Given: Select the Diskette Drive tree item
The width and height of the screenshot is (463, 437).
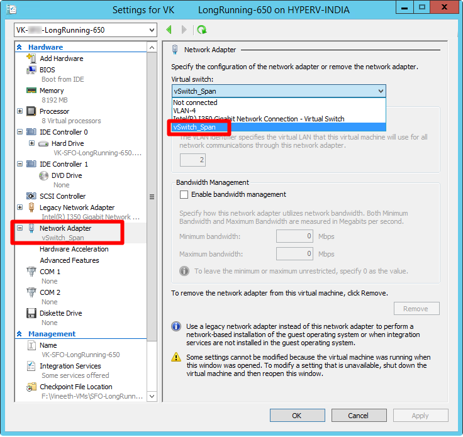Looking at the screenshot, I should (x=61, y=313).
